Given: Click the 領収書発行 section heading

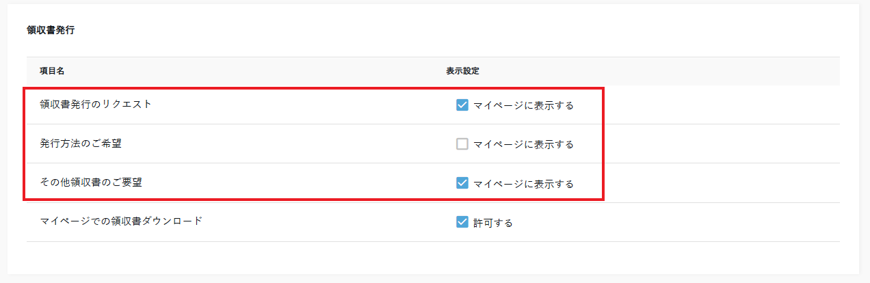Looking at the screenshot, I should 51,31.
